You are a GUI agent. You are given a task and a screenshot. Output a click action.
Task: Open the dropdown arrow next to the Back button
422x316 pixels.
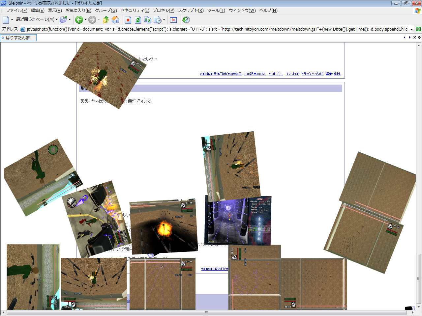coord(85,20)
